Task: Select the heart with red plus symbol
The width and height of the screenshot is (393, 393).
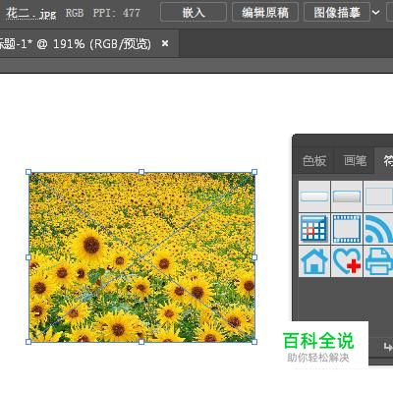Action: pyautogui.click(x=347, y=261)
